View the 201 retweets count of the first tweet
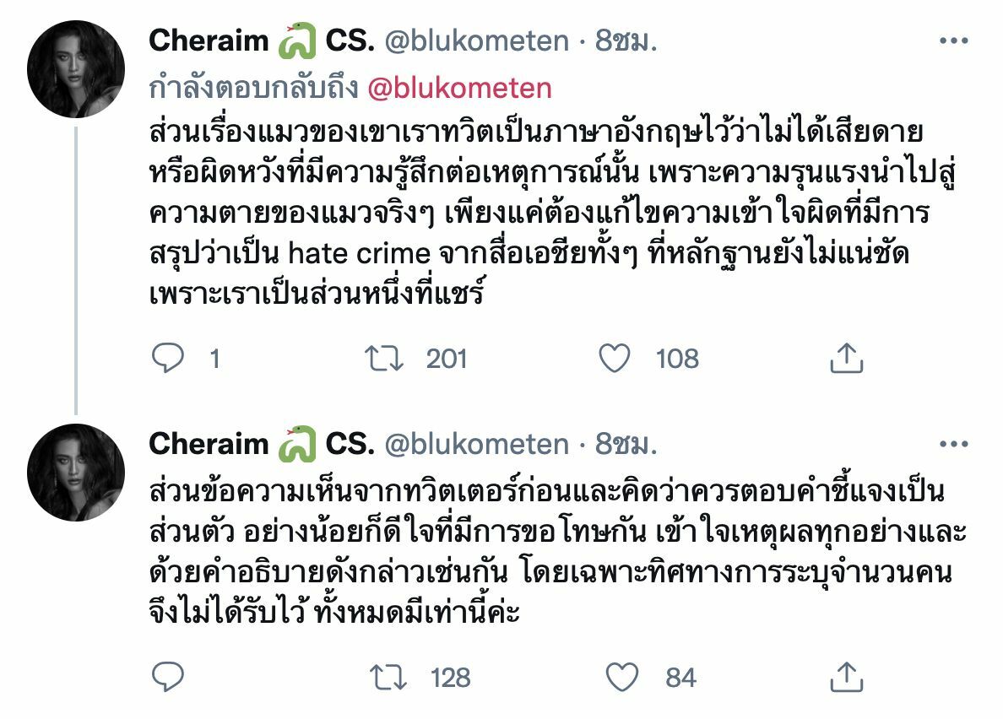Image resolution: width=1003 pixels, height=719 pixels. pyautogui.click(x=446, y=359)
